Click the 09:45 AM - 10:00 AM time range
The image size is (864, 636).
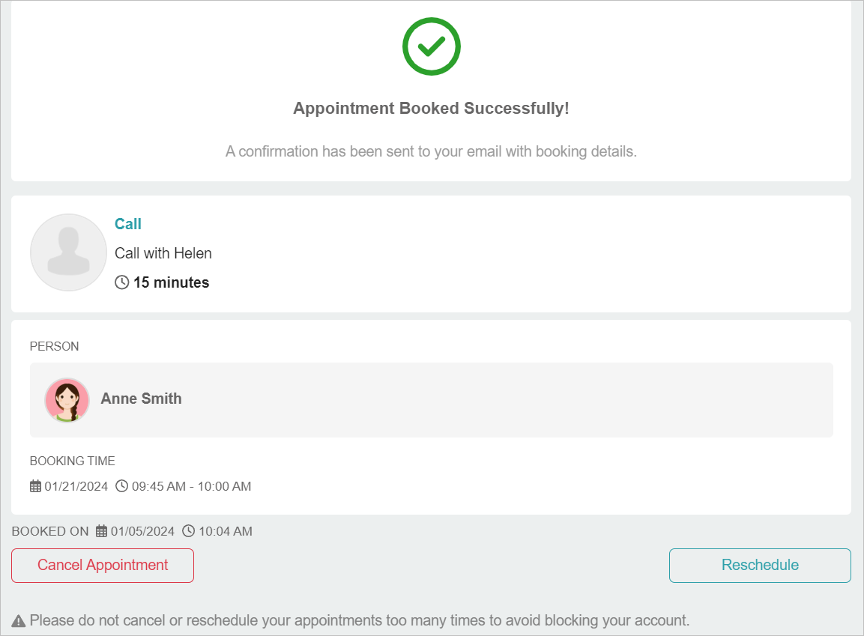click(191, 486)
